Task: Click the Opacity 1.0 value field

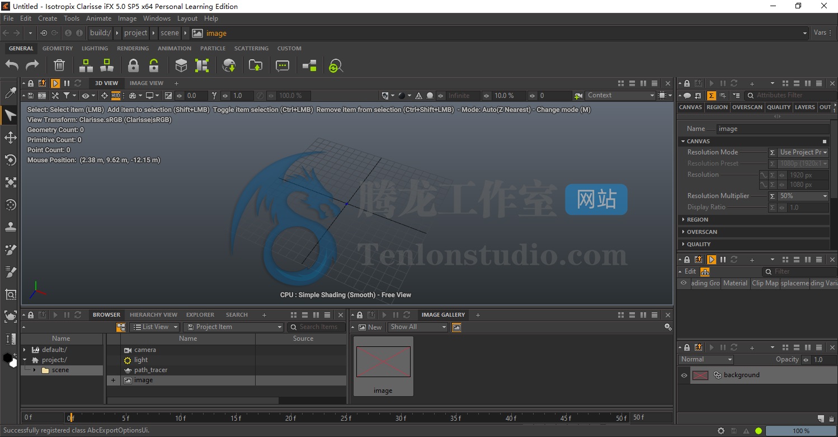Action: (825, 359)
